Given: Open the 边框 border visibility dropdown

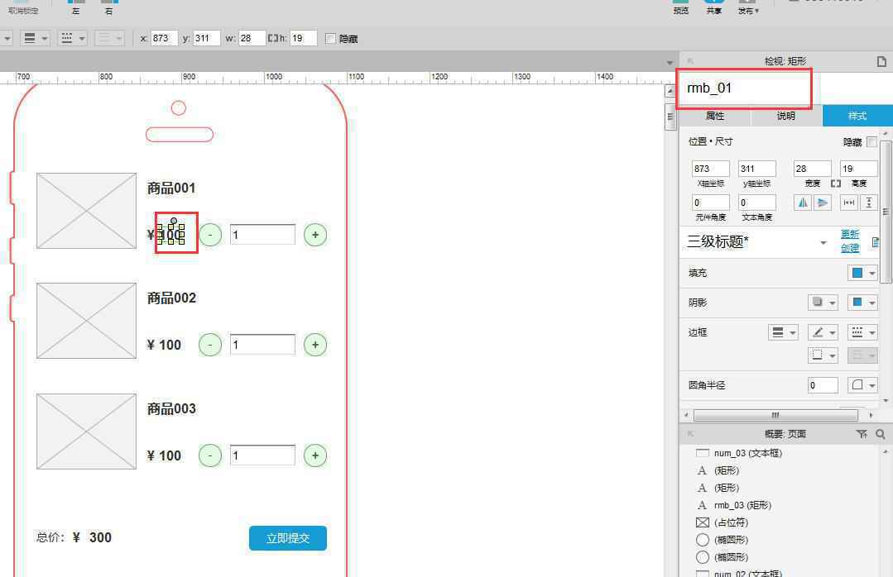Looking at the screenshot, I should pos(823,355).
